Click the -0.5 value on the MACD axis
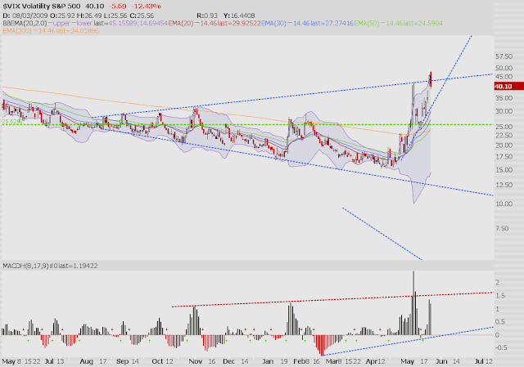524x367 pixels. [500, 347]
